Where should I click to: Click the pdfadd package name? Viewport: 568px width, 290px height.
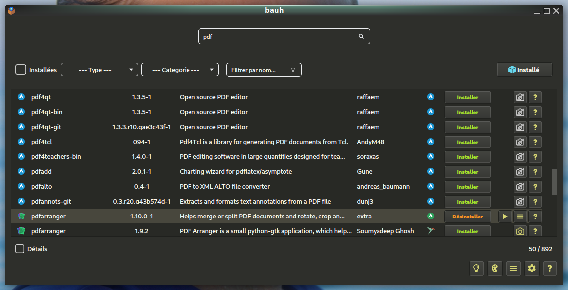coord(41,171)
